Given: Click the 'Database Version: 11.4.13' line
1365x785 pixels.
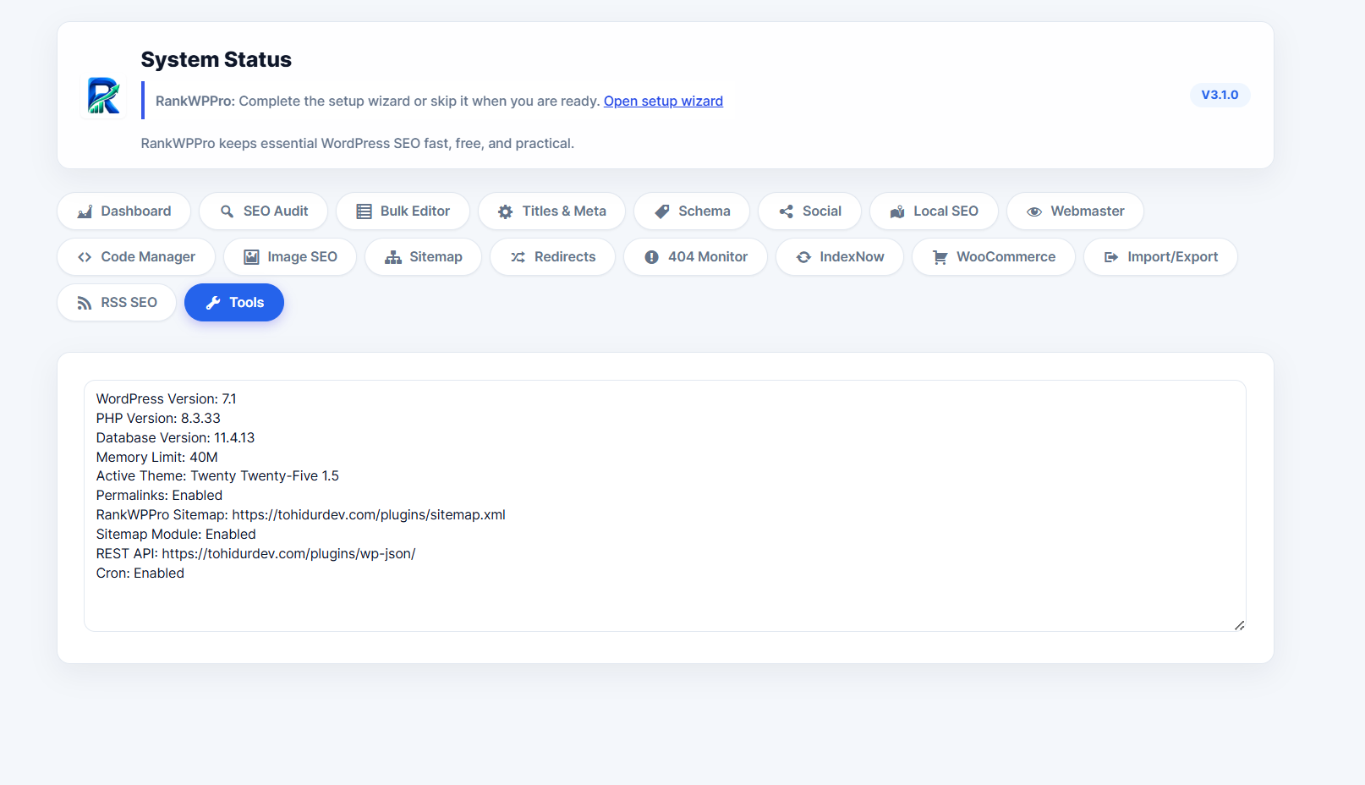Looking at the screenshot, I should pos(175,438).
